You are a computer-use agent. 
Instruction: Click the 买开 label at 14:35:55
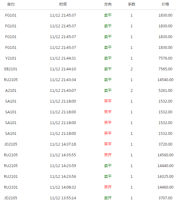click(x=108, y=155)
